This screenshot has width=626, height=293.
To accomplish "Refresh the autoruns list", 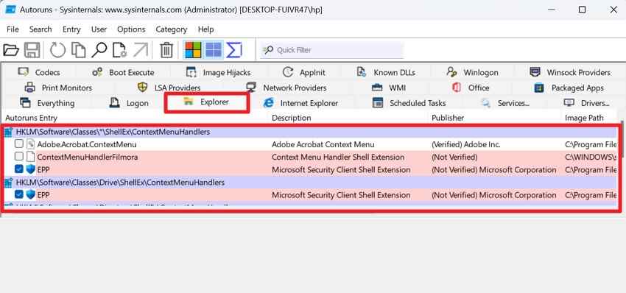I will pyautogui.click(x=57, y=50).
